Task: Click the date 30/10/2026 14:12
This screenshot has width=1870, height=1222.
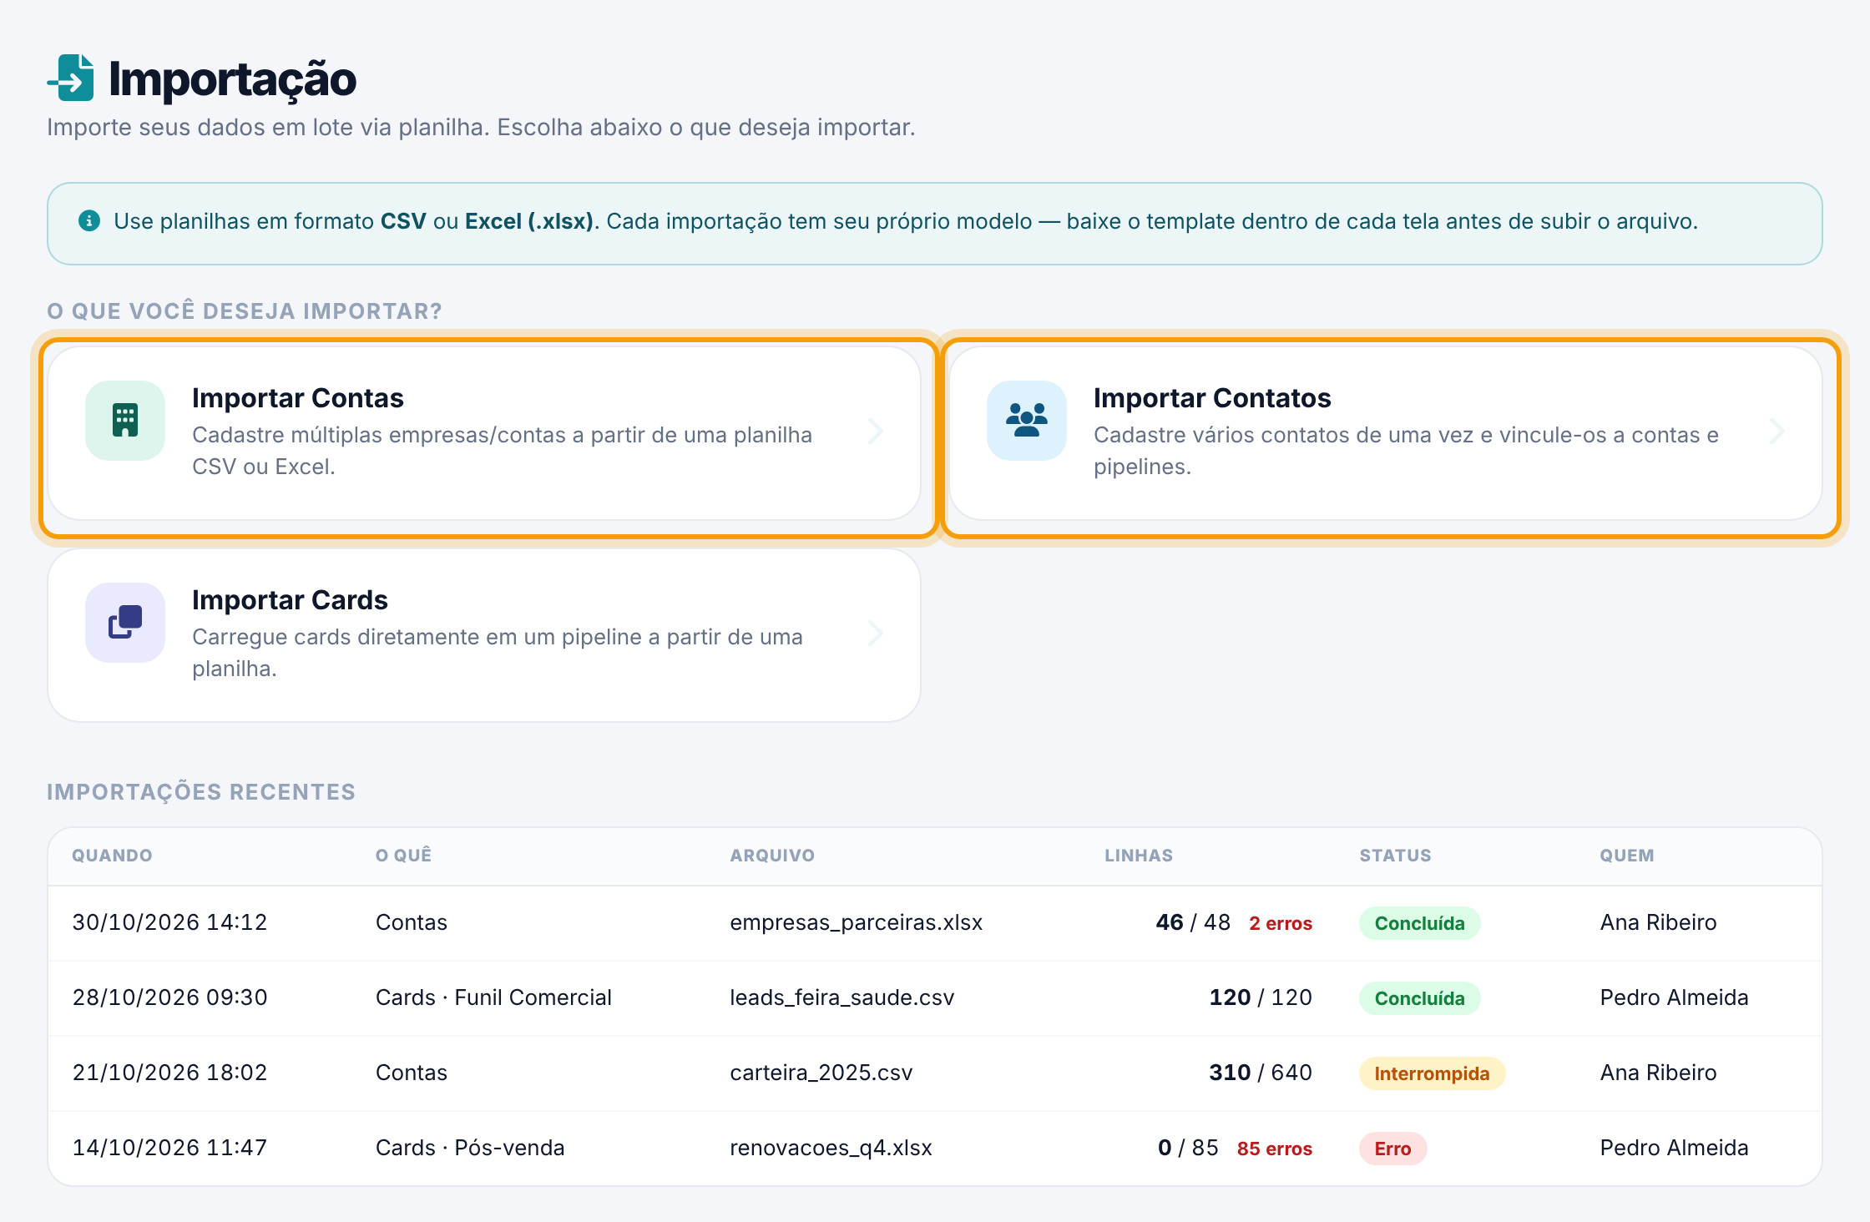Action: (169, 922)
